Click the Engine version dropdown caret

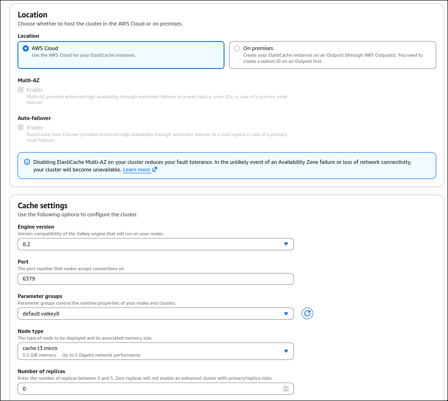pos(286,244)
